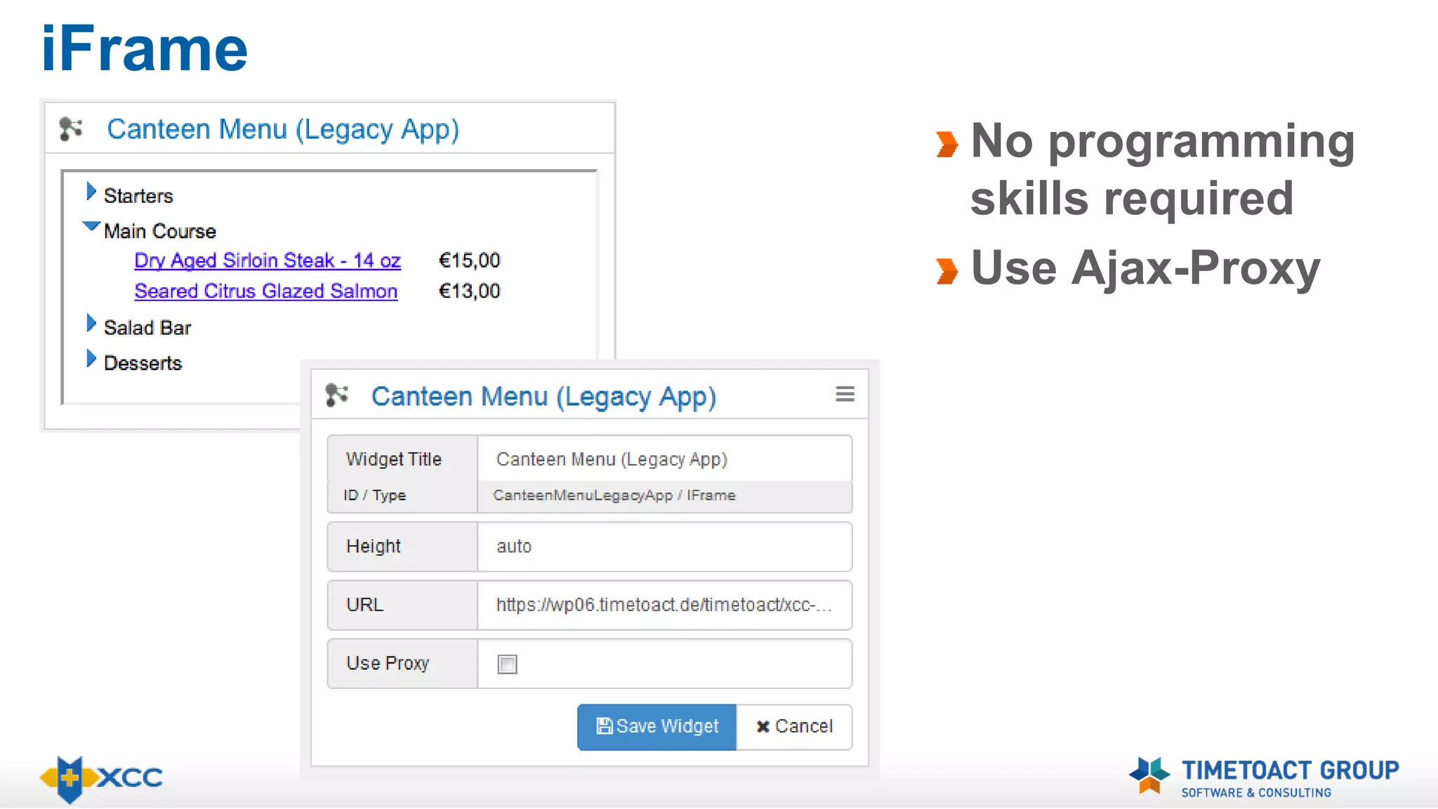The image size is (1438, 809).
Task: Click the Cancel button
Action: pos(794,727)
